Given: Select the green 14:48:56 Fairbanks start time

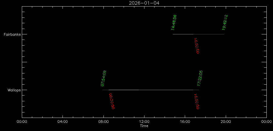Looking at the screenshot, I should 174,22.
